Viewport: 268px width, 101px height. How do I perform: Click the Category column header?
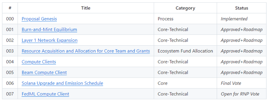[x=185, y=8]
